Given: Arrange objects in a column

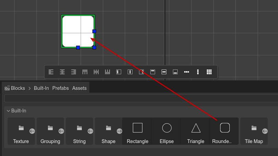Looking at the screenshot, I should (x=198, y=72).
